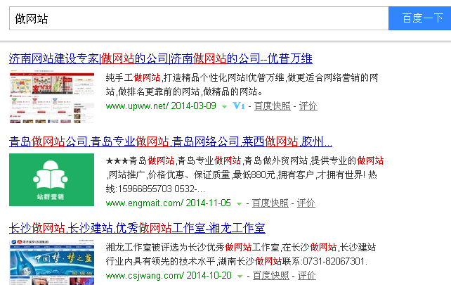Open the 济南网站建设专家 result title

point(160,58)
